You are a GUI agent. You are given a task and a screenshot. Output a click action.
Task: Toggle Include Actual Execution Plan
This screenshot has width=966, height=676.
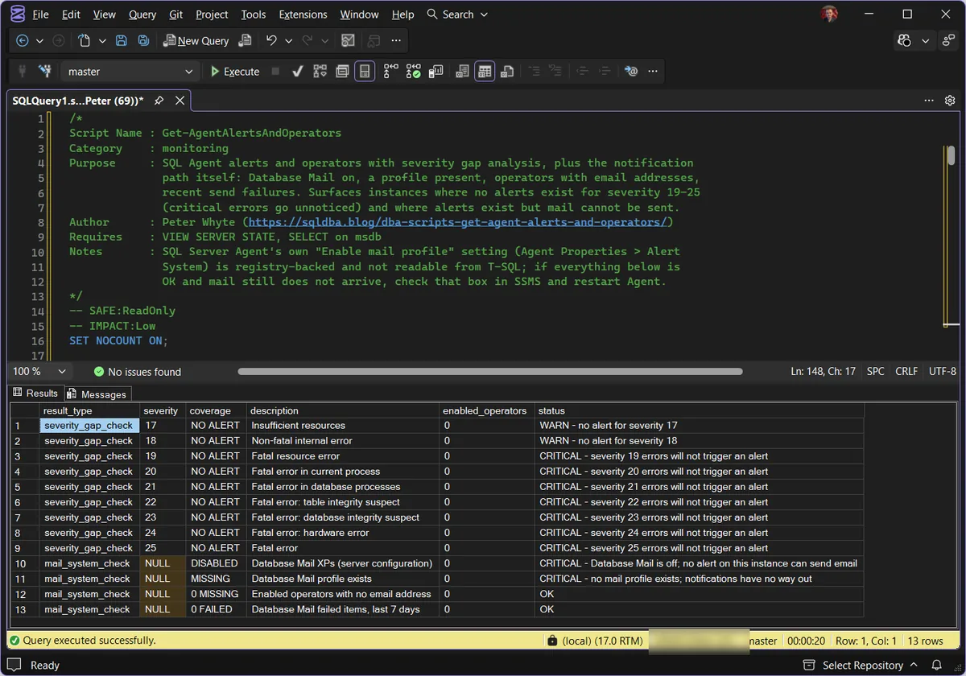click(x=390, y=71)
